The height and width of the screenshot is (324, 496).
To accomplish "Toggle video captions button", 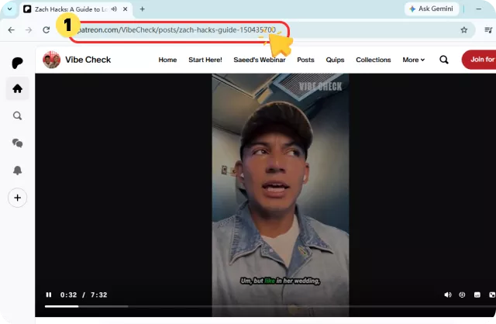I will click(477, 295).
